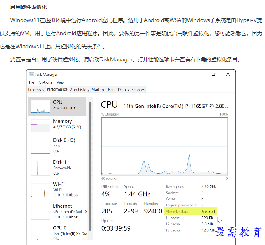Click the Virtualization Enabled value

pyautogui.click(x=208, y=211)
